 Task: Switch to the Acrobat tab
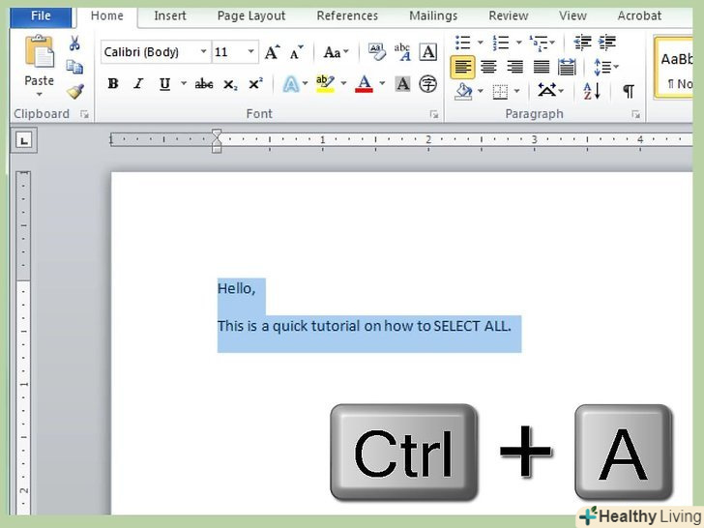point(639,16)
